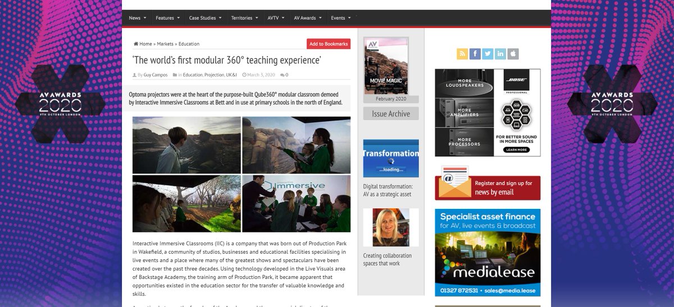This screenshot has width=674, height=307.
Task: Open the Projection category tag
Action: coord(214,75)
